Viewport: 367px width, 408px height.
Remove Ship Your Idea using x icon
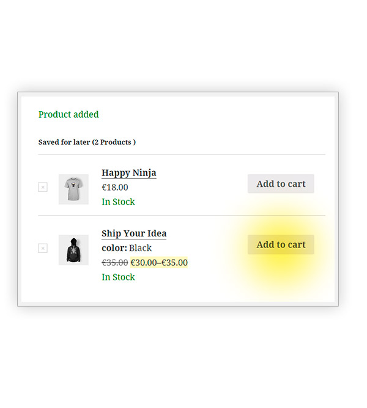[43, 248]
